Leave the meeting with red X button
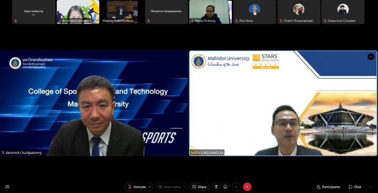Screen dimensions: 378x193 [x=247, y=187]
